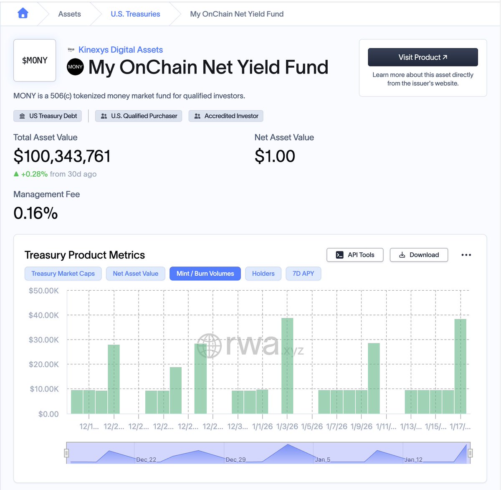Click the left range slider handle
The height and width of the screenshot is (490, 501).
point(66,453)
